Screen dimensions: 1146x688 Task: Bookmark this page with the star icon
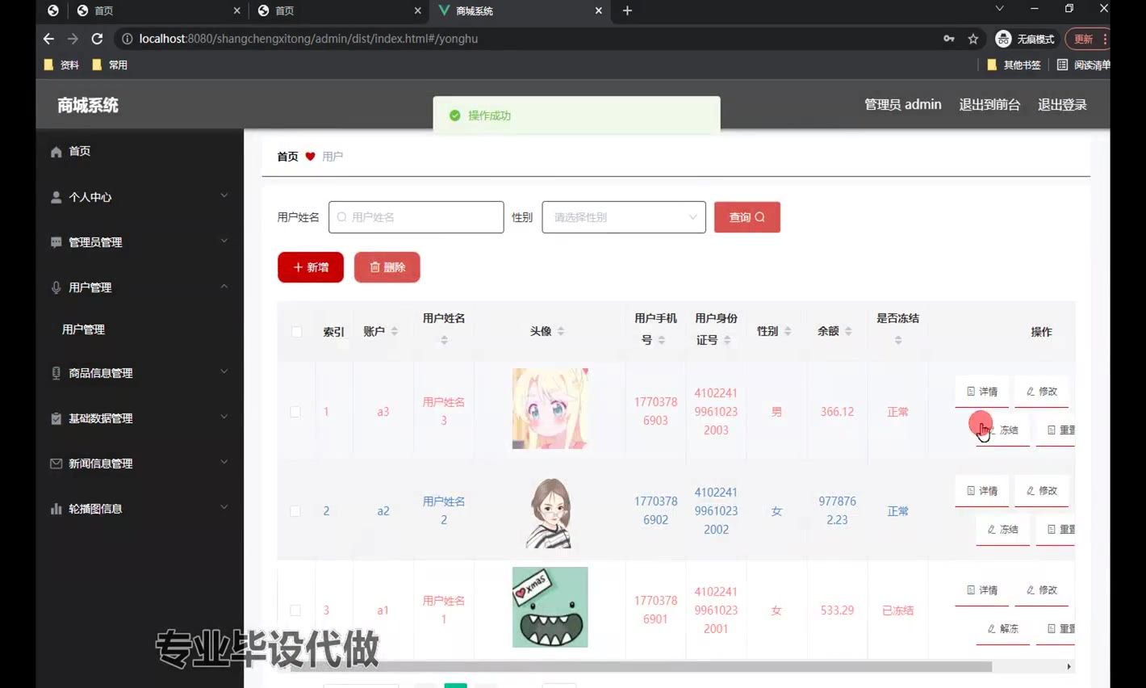(x=973, y=39)
